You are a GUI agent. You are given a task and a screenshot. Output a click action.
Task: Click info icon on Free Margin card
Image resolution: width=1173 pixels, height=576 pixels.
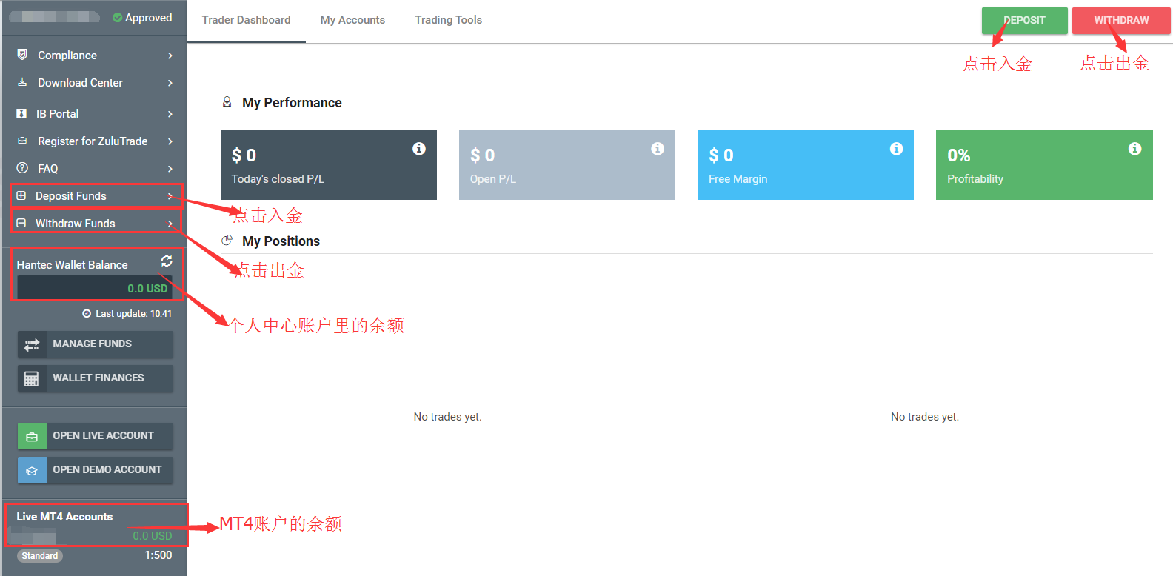896,149
